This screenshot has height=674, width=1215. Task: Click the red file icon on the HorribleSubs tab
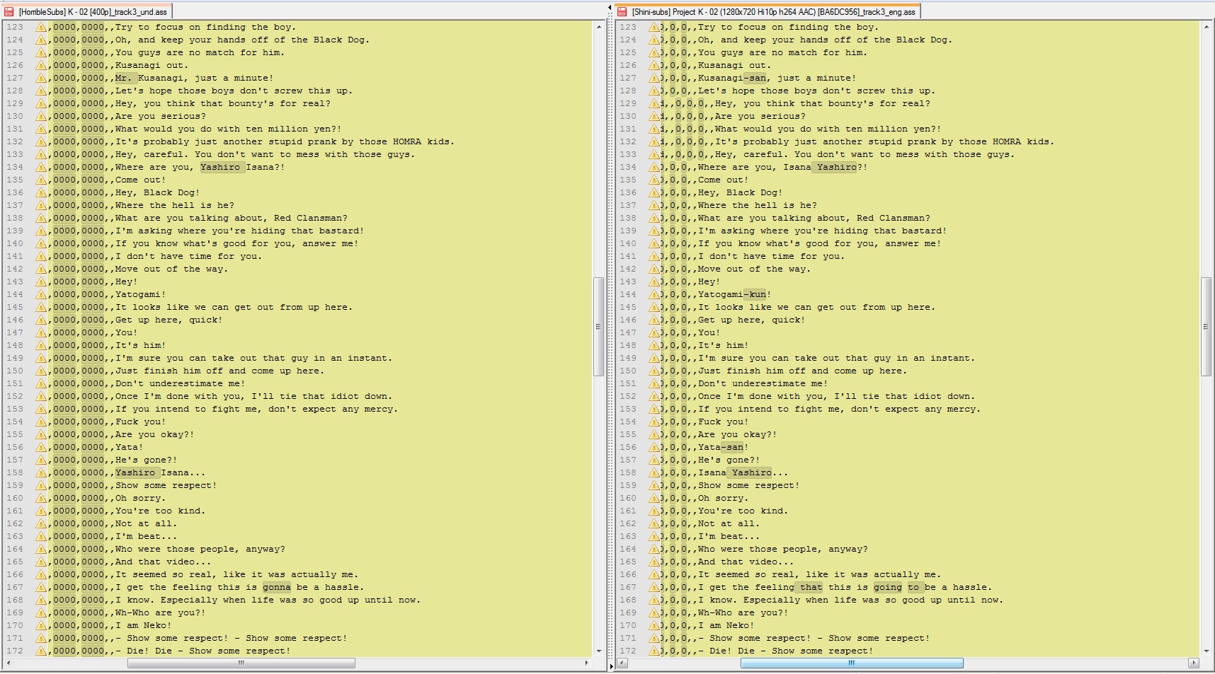(x=9, y=11)
